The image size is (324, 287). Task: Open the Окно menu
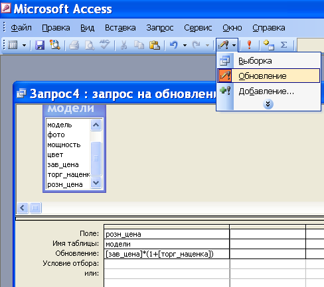(x=232, y=28)
